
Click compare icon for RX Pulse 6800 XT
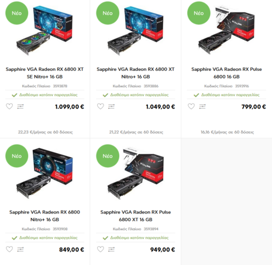(111, 249)
